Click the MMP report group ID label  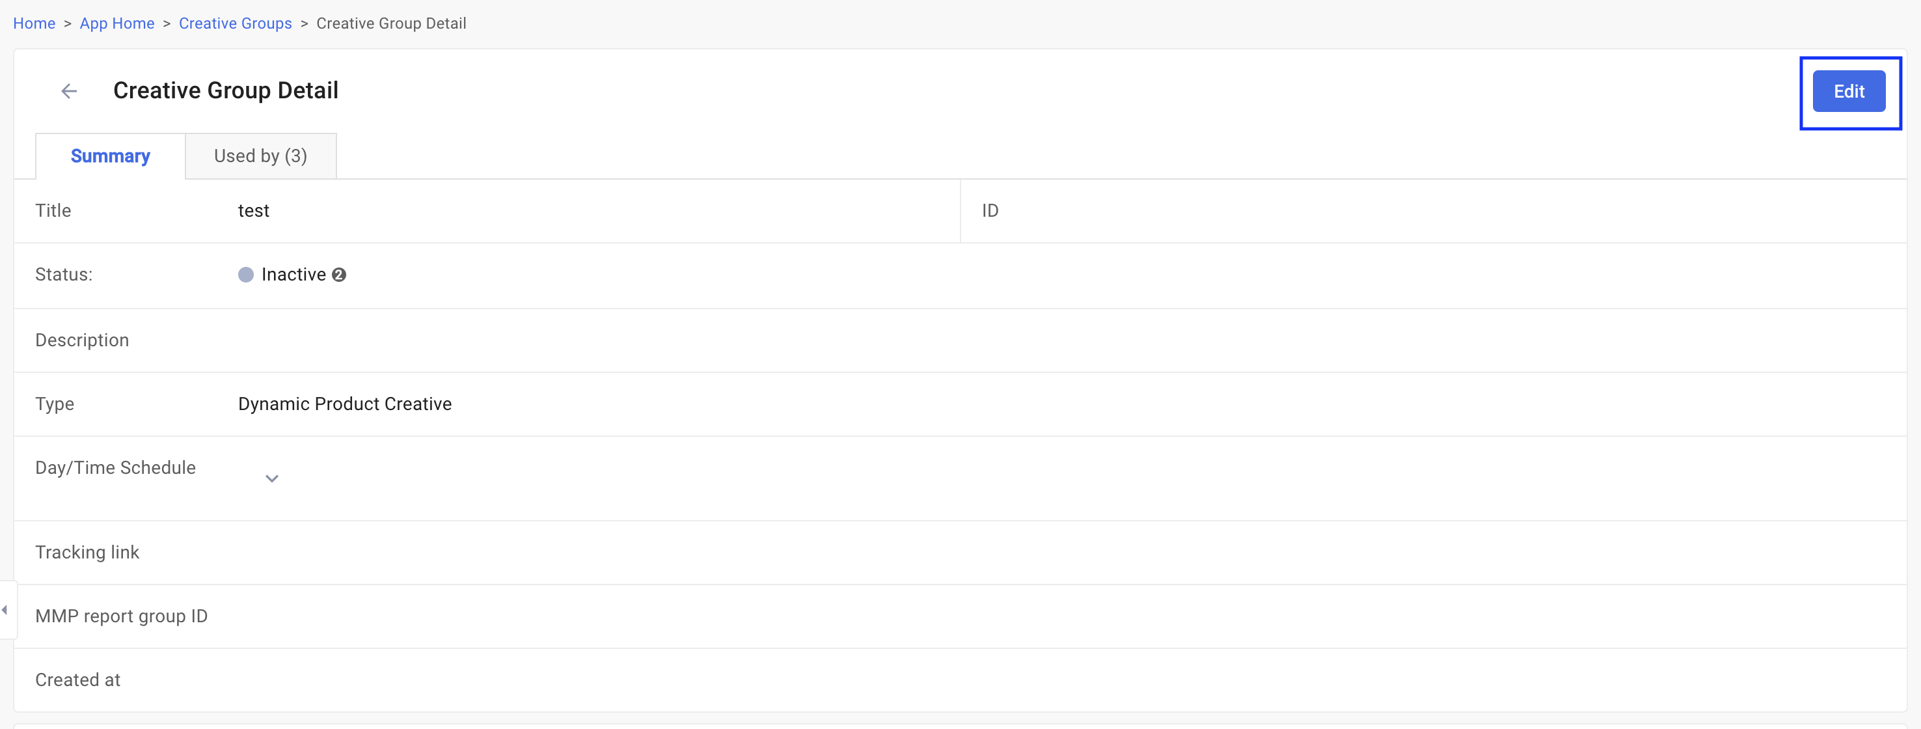(122, 616)
